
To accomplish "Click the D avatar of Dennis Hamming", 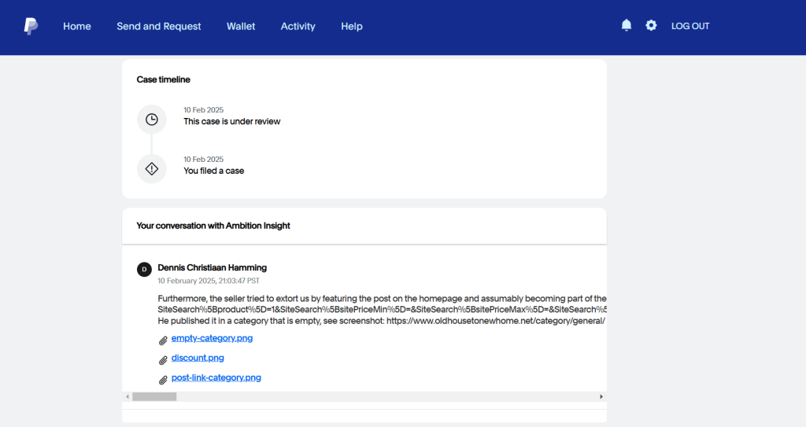I will point(144,269).
